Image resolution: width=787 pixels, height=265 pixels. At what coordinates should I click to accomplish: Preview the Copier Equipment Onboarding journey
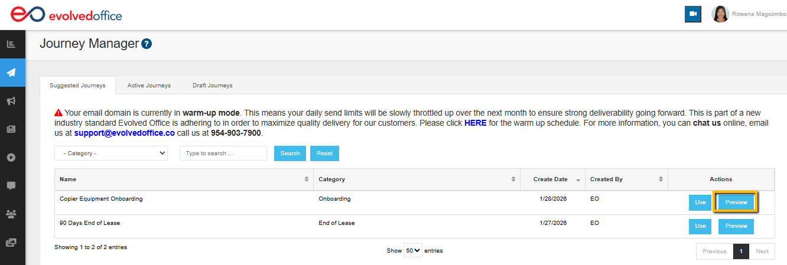tap(736, 202)
